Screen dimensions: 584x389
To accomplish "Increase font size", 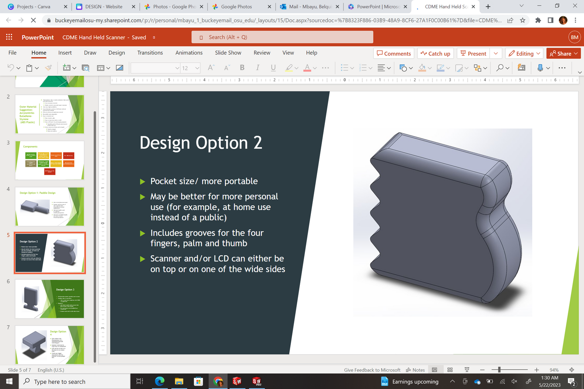I will tap(211, 68).
